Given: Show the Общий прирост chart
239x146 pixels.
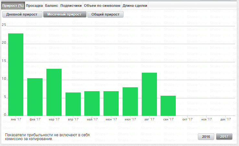Looking at the screenshot, I should pyautogui.click(x=105, y=15).
